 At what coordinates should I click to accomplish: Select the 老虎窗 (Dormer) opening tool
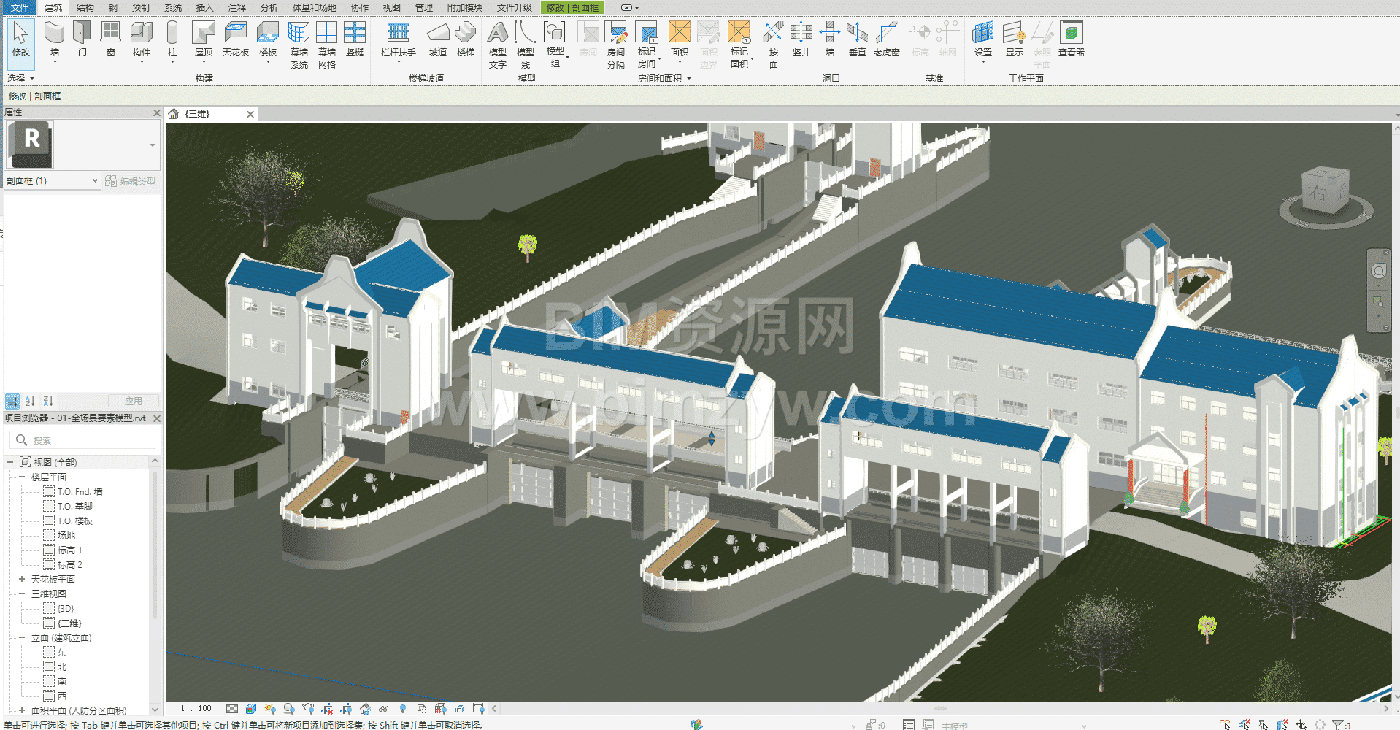pos(886,39)
